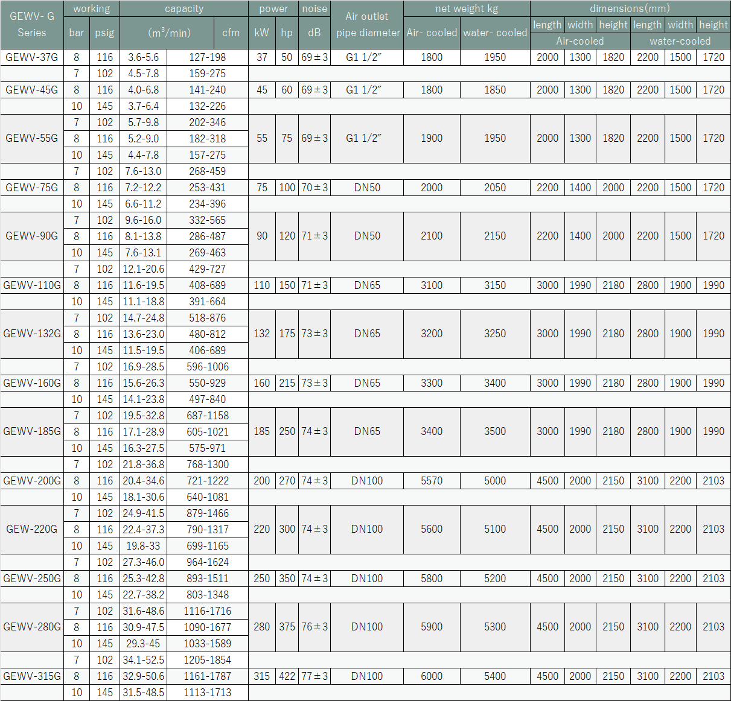The image size is (731, 701).
Task: Click the GEWV-110G model name
Action: click(x=32, y=285)
